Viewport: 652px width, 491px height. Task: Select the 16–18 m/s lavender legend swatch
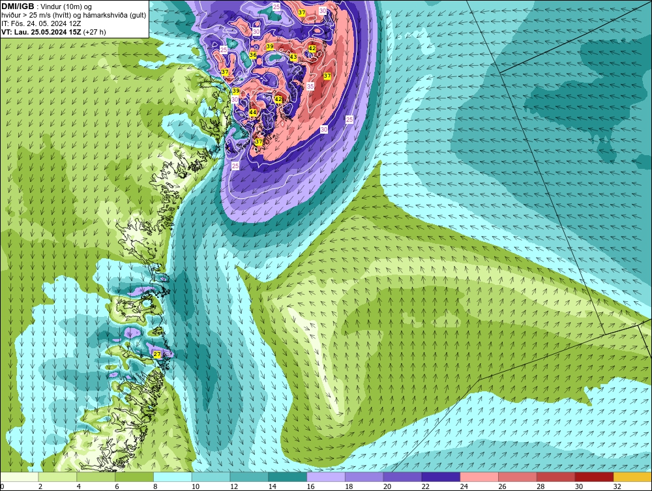[326, 477]
